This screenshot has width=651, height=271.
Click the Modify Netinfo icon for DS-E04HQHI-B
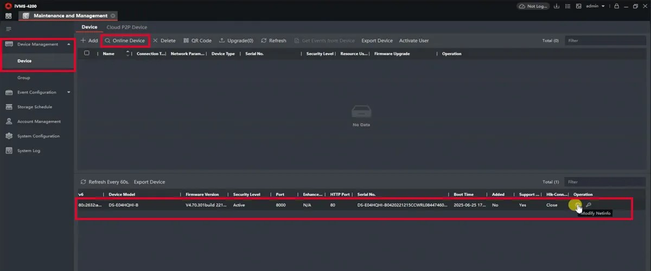[x=577, y=205]
